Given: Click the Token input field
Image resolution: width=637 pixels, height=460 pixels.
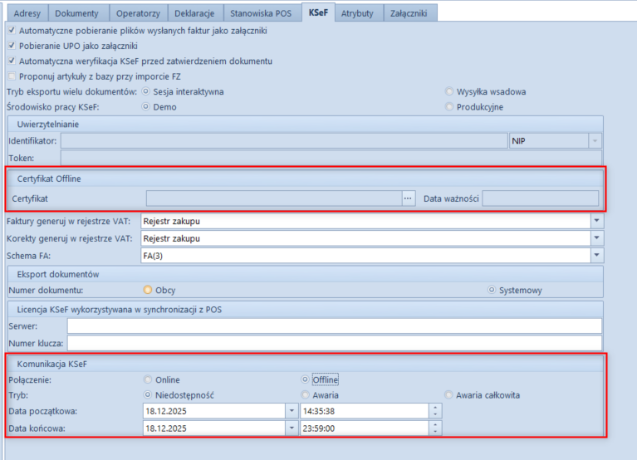Looking at the screenshot, I should [x=332, y=158].
